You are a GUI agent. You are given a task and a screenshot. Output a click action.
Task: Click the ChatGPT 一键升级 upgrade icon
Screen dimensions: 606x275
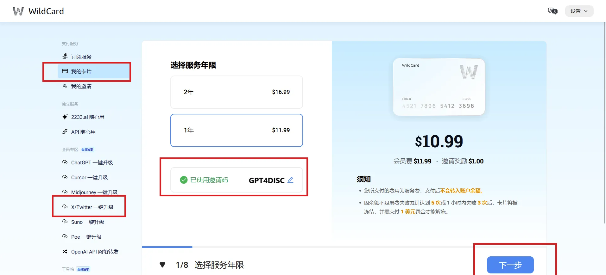tap(65, 162)
